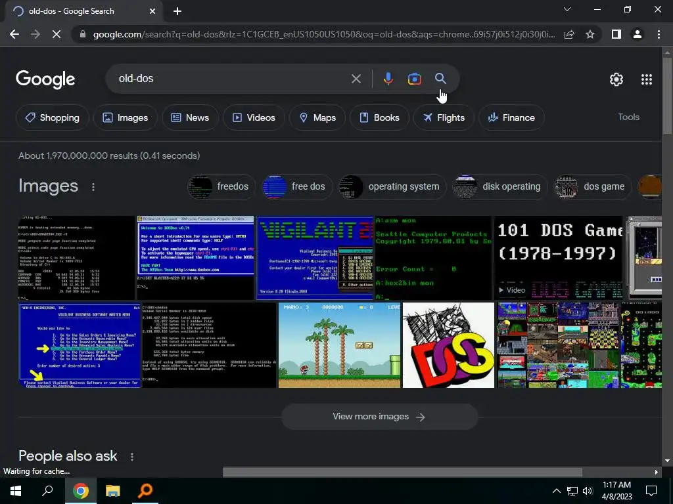Open the DOS game collage image
This screenshot has height=504, width=673.
pyautogui.click(x=558, y=345)
